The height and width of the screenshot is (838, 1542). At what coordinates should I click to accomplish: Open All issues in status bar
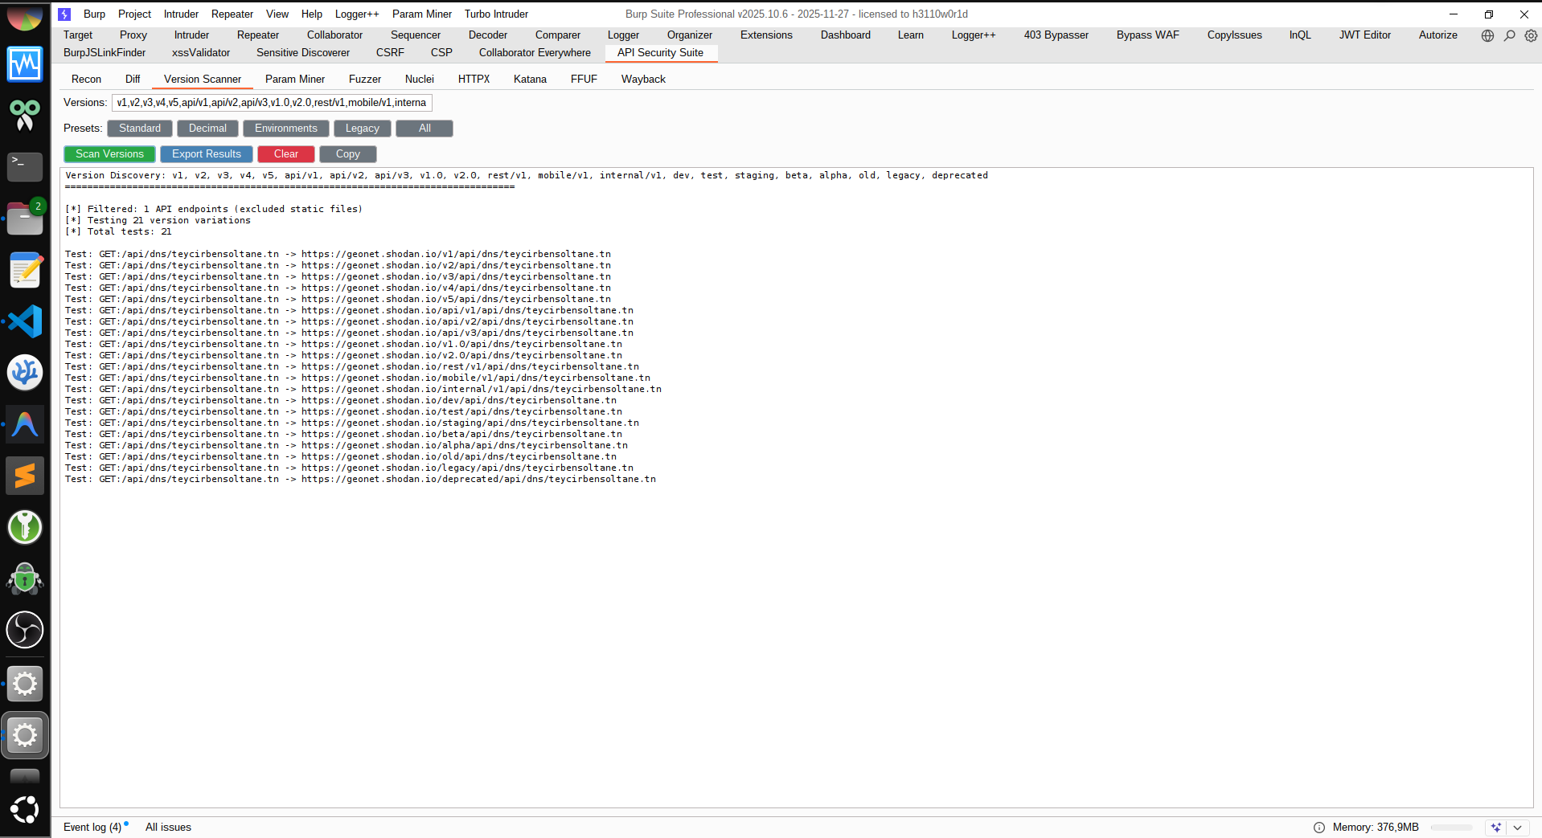pos(168,828)
